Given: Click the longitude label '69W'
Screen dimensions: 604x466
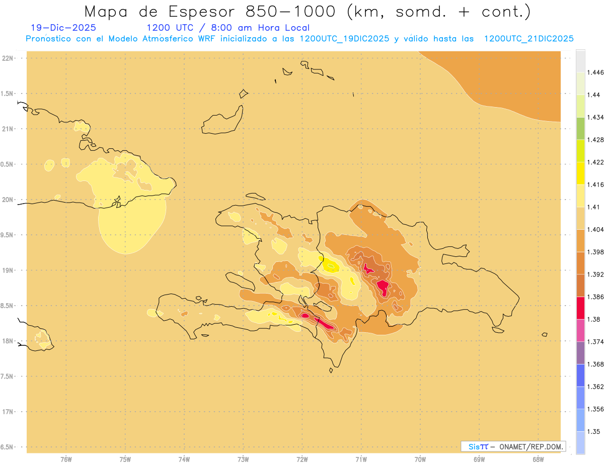Looking at the screenshot, I should (479, 459).
